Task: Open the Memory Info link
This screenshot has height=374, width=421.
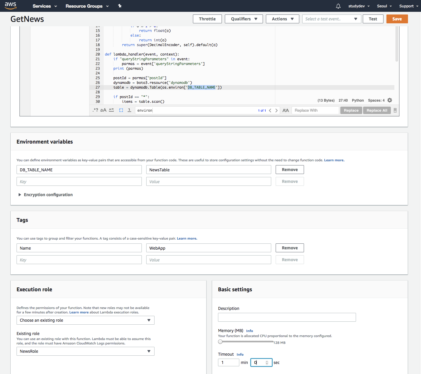Action: point(250,331)
